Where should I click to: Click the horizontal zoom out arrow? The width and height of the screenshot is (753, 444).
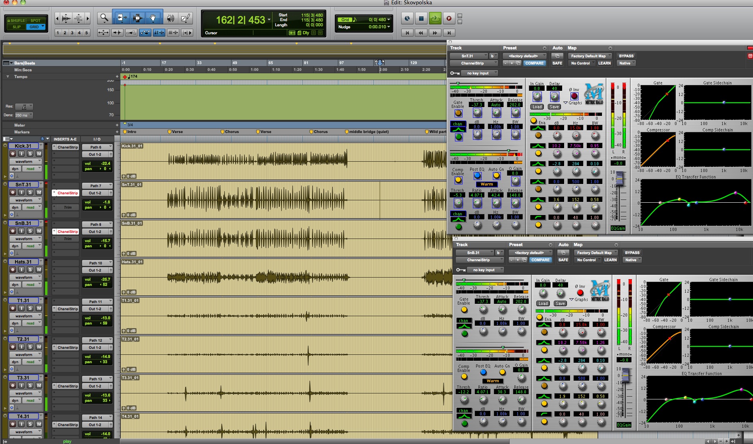tap(57, 18)
